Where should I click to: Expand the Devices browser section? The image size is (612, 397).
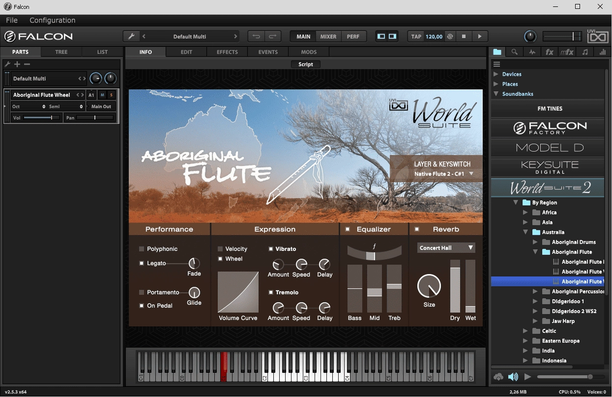pyautogui.click(x=496, y=74)
